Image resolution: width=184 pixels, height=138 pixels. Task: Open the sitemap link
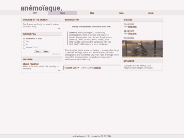click(x=97, y=68)
